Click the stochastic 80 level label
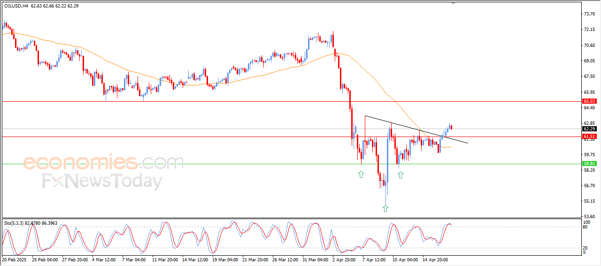The width and height of the screenshot is (601, 266). (x=586, y=227)
